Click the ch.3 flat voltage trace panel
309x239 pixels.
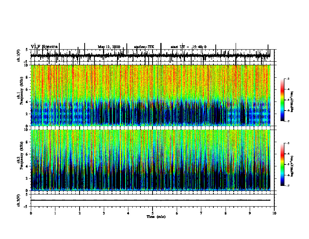tap(152, 200)
